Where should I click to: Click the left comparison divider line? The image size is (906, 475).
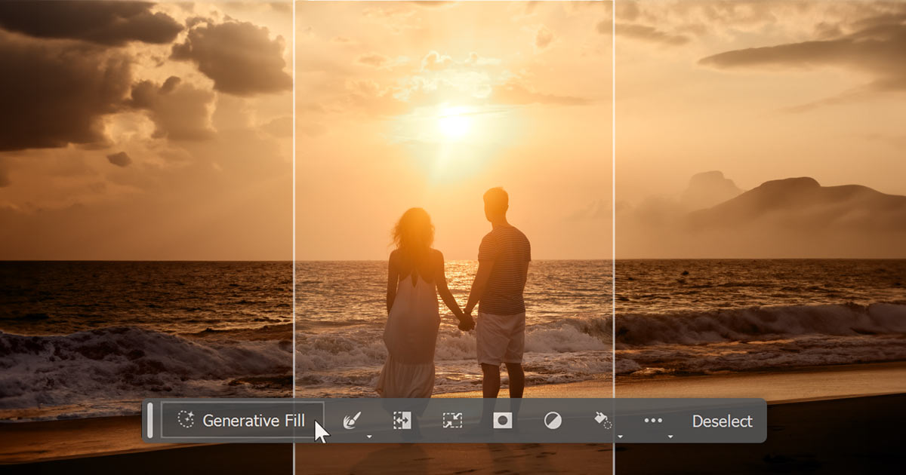(296, 188)
